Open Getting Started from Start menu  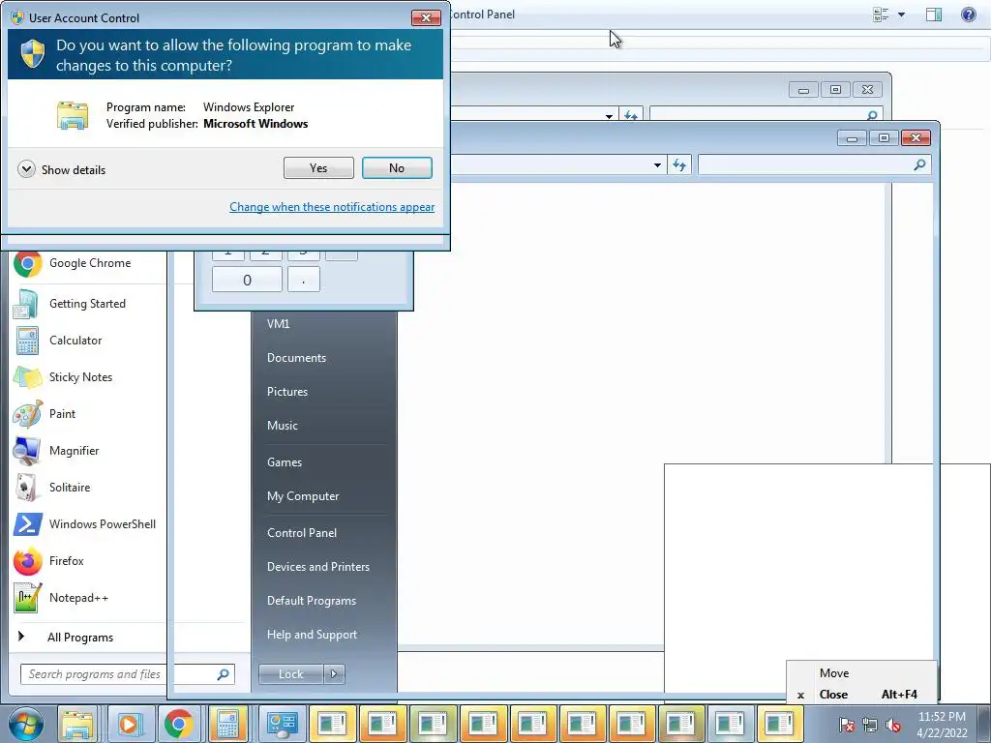click(x=70, y=303)
